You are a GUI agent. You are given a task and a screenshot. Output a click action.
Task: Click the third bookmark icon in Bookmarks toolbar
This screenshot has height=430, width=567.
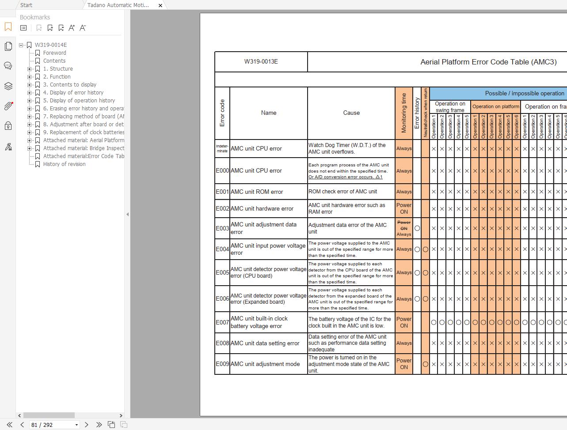61,28
